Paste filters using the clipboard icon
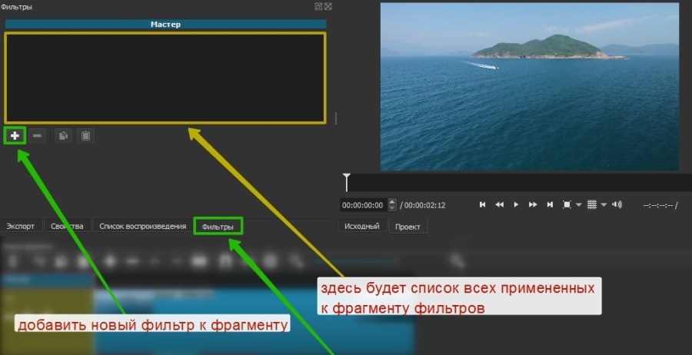Screen dimensions: 692x355 click(x=85, y=135)
